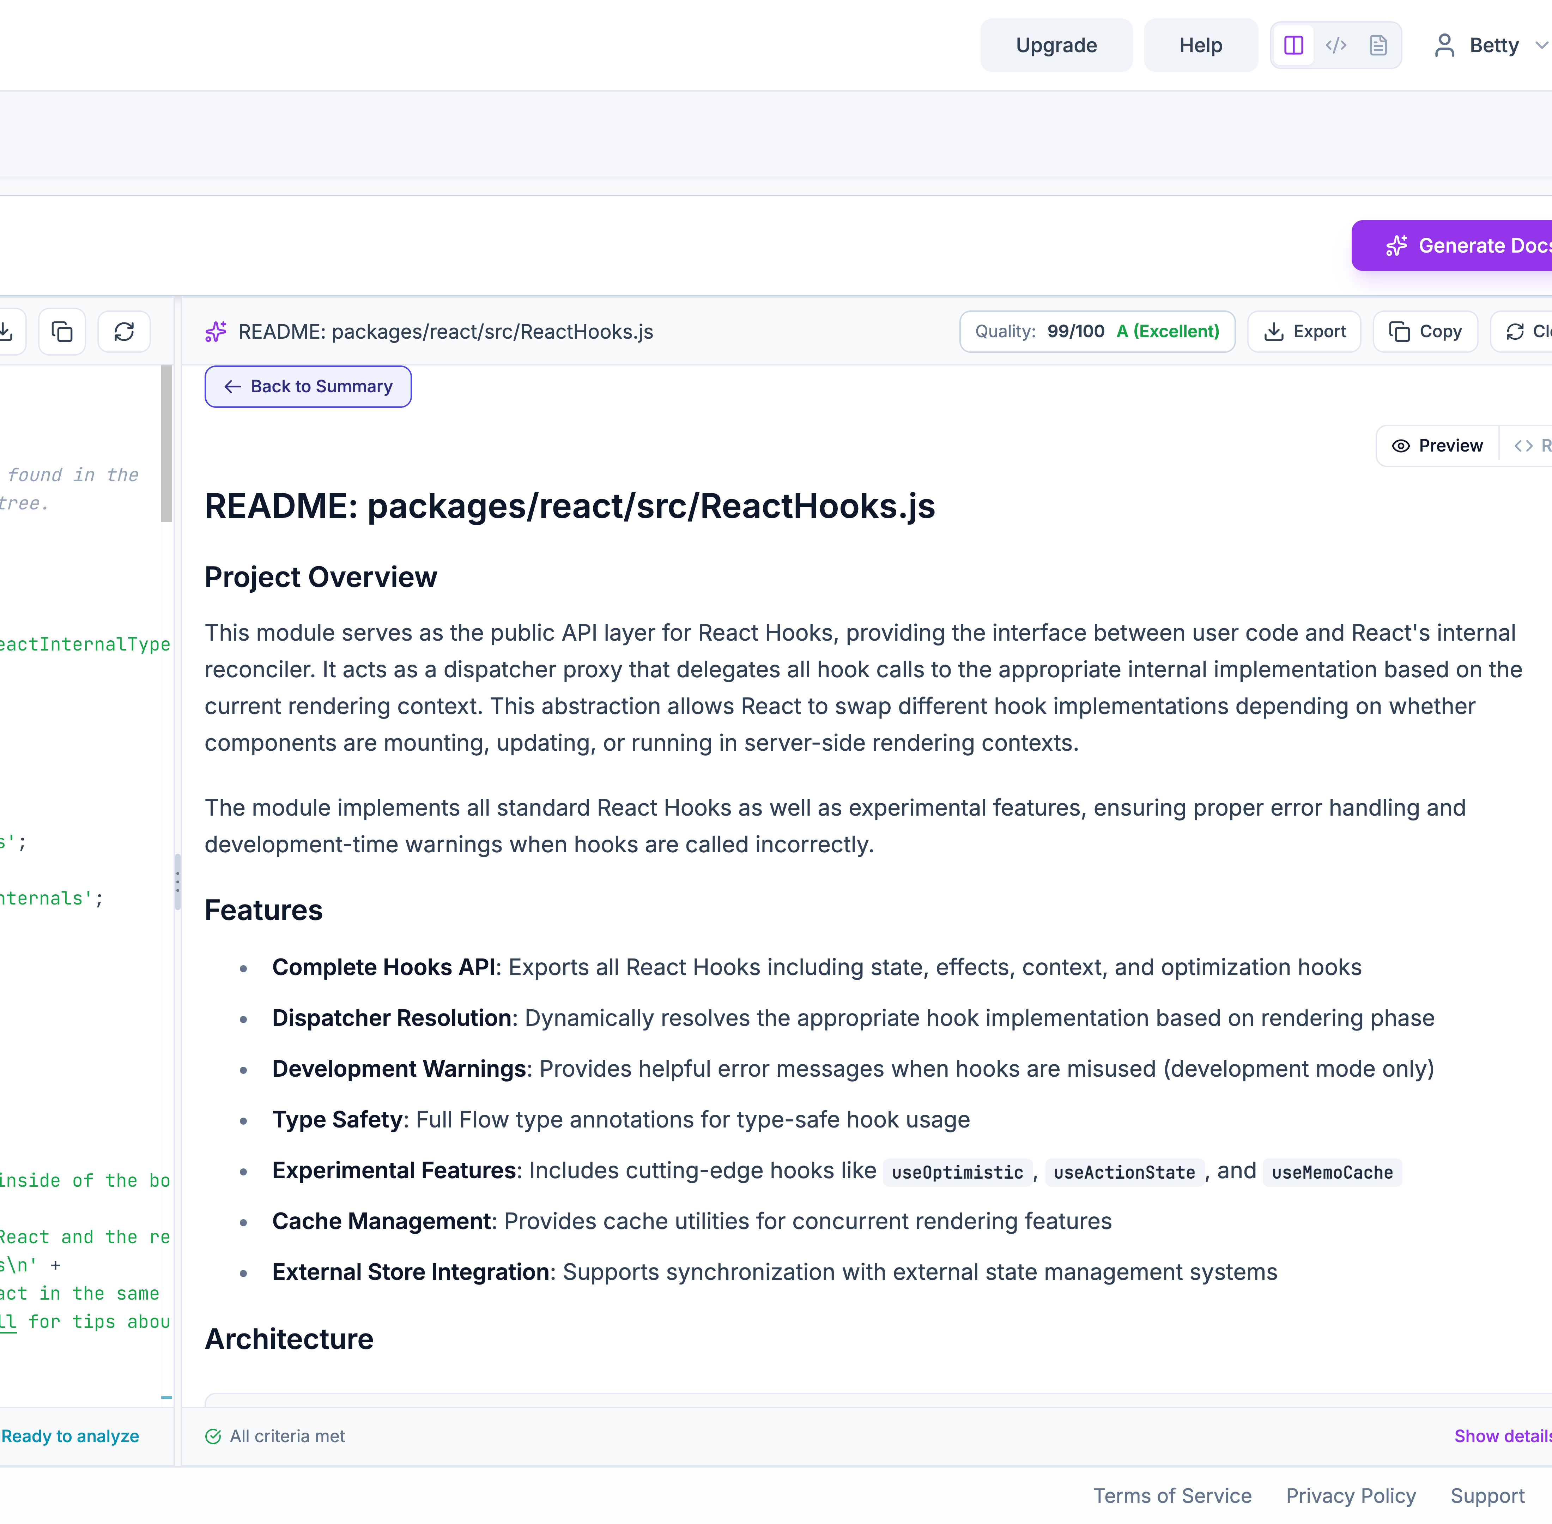This screenshot has width=1552, height=1524.
Task: Open user profile via person icon
Action: coord(1445,46)
